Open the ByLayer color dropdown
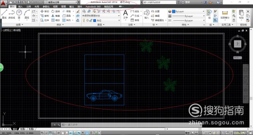 [188, 11]
